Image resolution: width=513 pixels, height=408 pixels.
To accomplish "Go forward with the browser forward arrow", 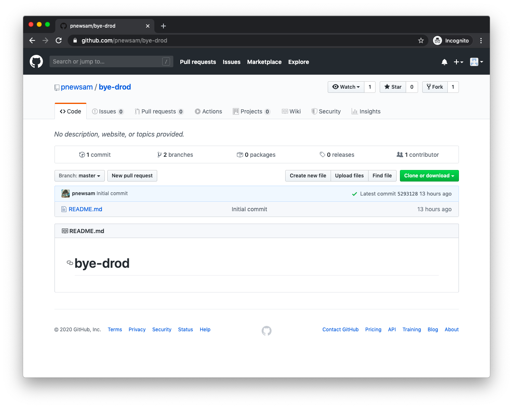I will click(45, 40).
